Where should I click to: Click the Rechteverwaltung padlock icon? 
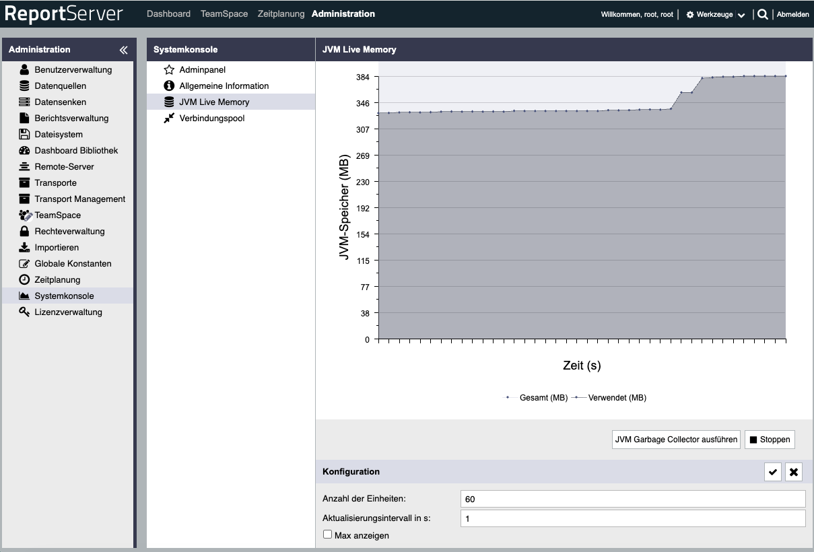point(24,231)
